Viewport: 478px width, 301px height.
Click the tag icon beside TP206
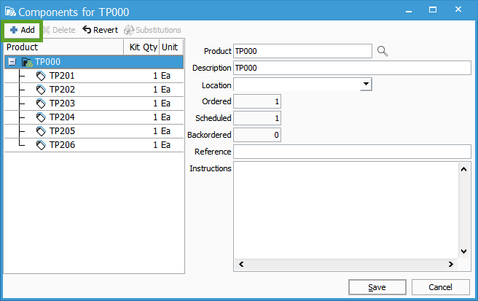coord(41,145)
